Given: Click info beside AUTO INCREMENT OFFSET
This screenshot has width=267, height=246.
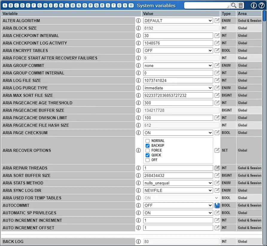Looking at the screenshot, I should point(138,228).
